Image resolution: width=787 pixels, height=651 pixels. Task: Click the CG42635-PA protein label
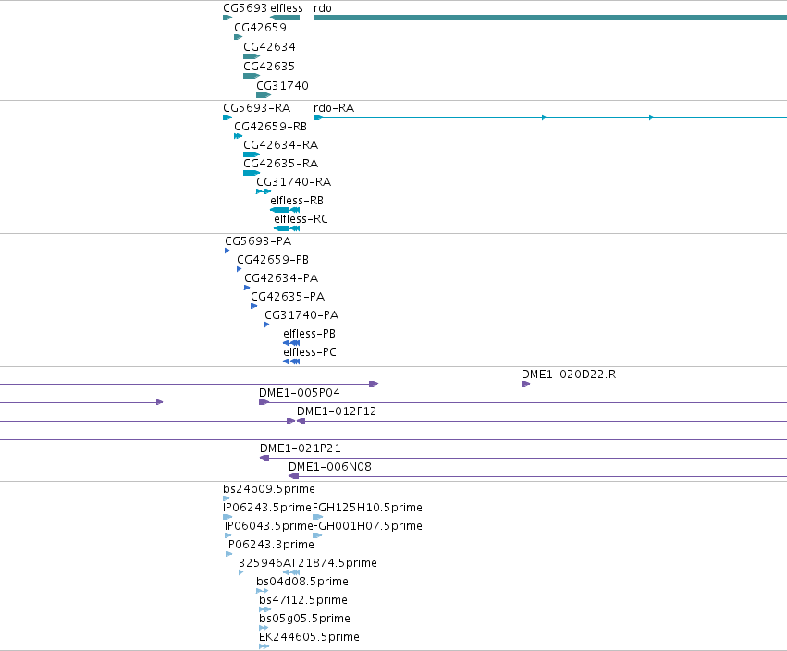pyautogui.click(x=288, y=297)
